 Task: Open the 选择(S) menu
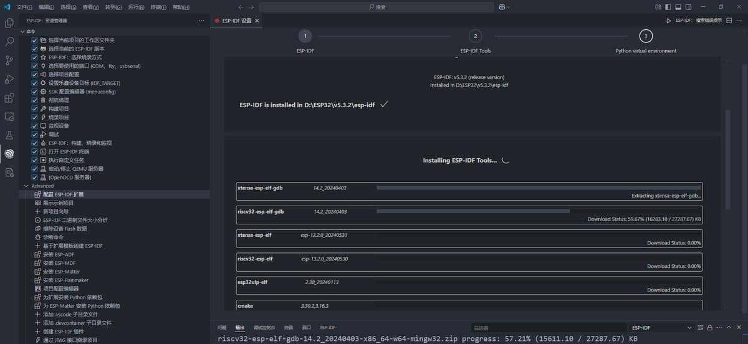[68, 7]
